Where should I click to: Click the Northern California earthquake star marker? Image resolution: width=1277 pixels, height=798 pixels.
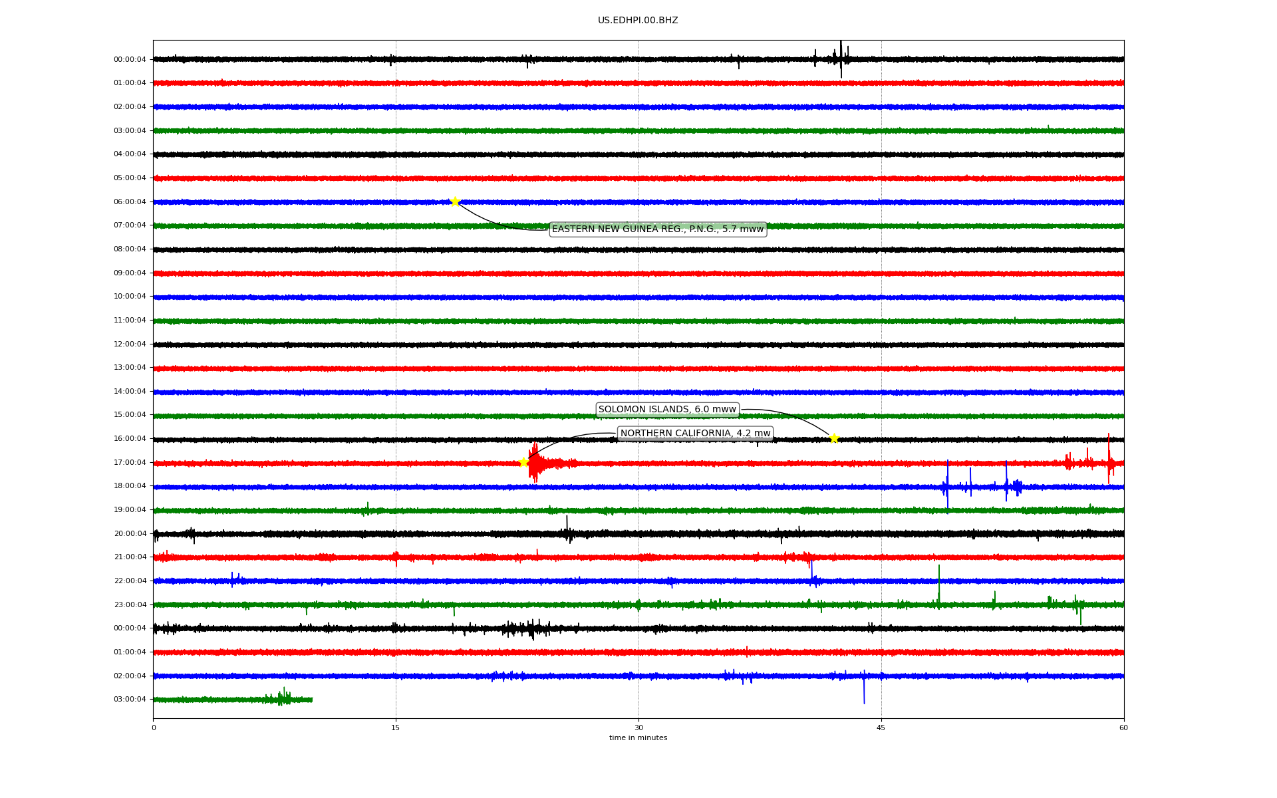[523, 462]
